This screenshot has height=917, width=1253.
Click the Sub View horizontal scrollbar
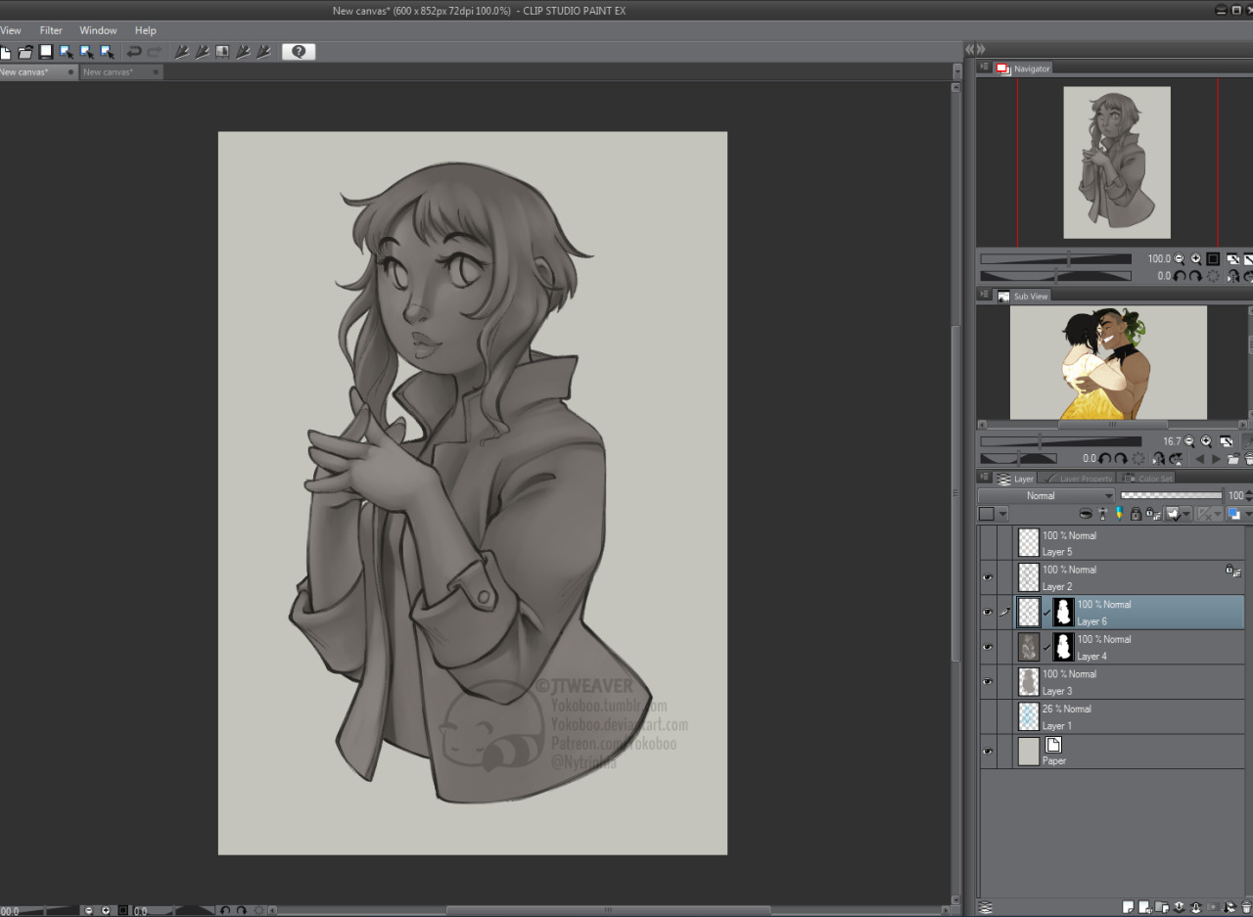1112,425
